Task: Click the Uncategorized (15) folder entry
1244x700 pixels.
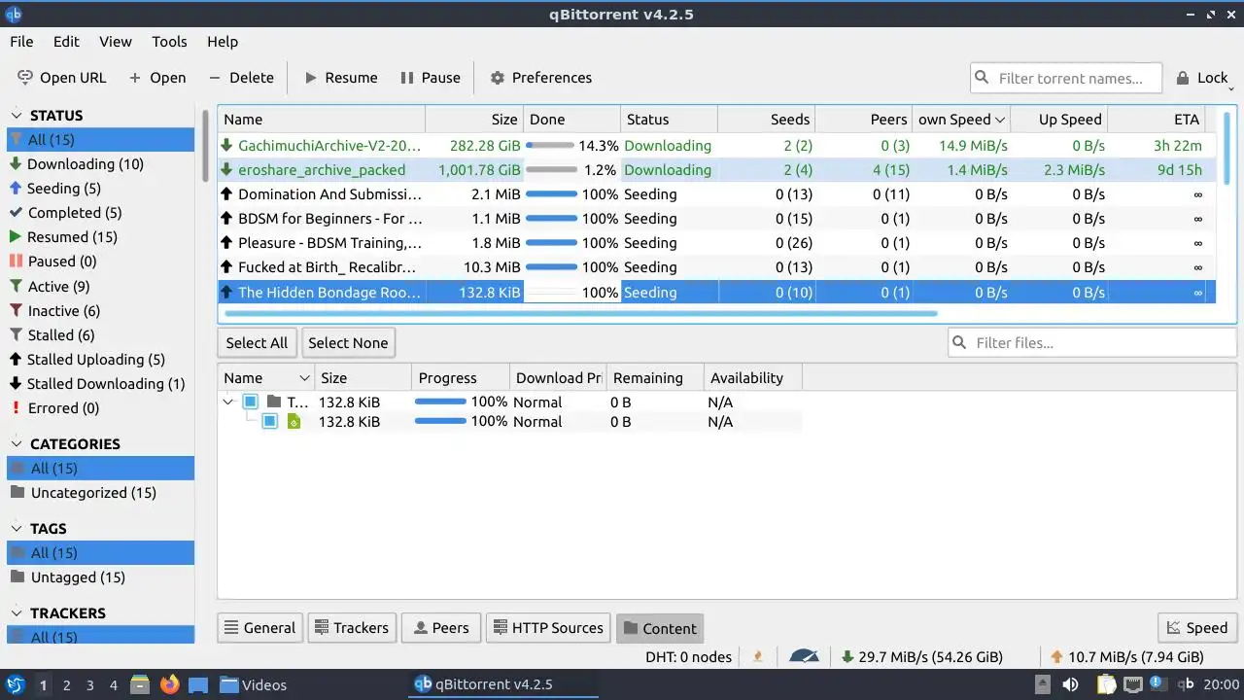Action: 101,493
